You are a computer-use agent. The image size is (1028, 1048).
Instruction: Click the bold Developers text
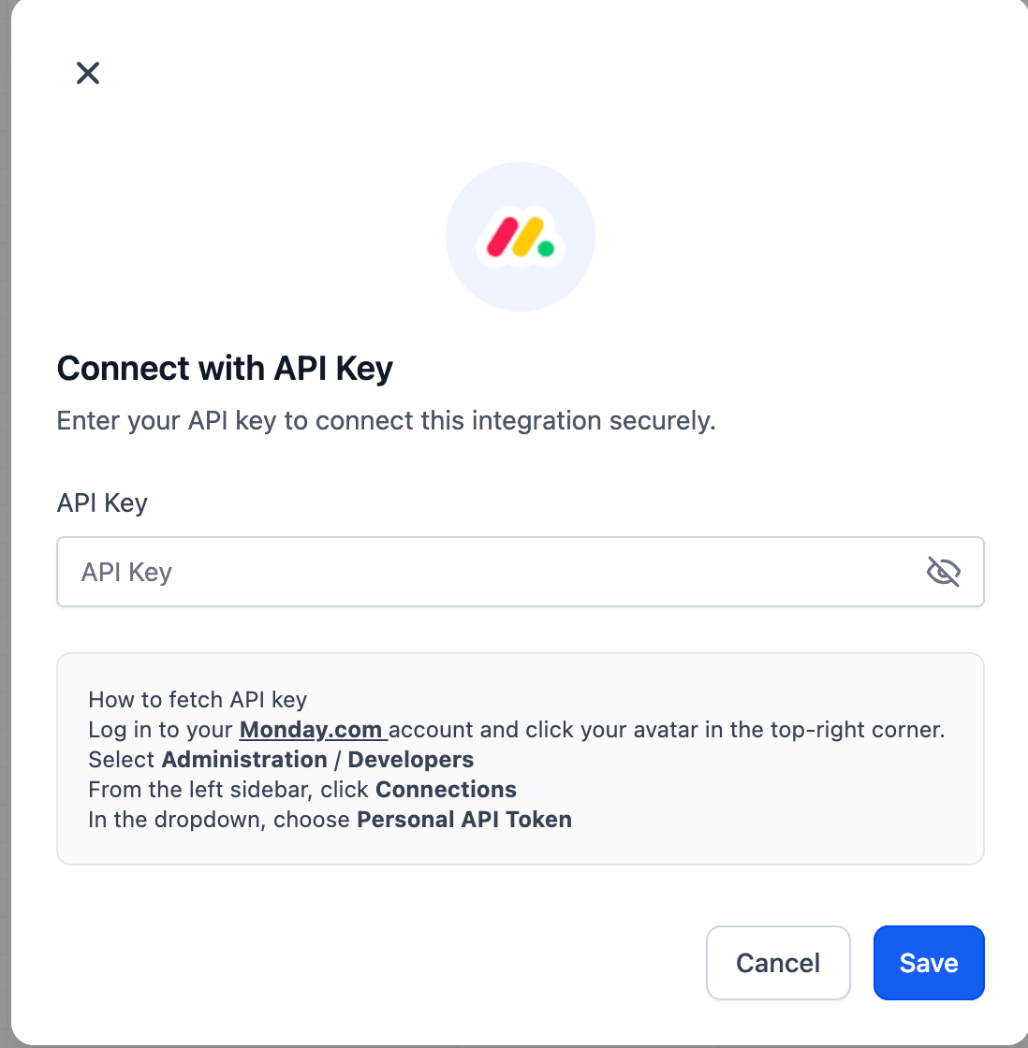pyautogui.click(x=411, y=760)
